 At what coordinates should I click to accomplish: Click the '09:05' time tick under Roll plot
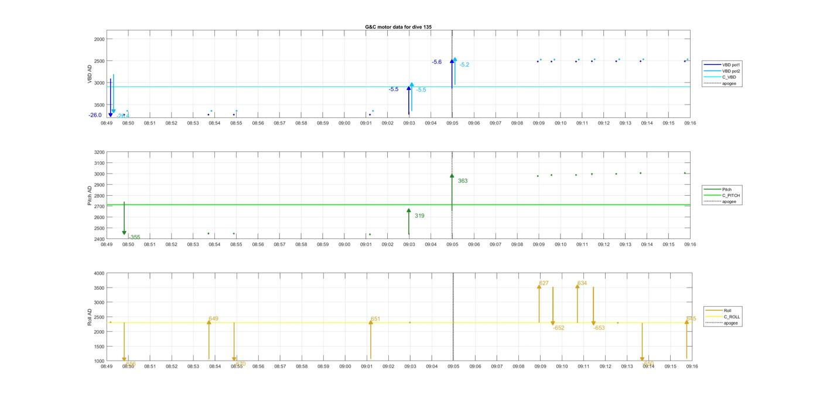(454, 366)
